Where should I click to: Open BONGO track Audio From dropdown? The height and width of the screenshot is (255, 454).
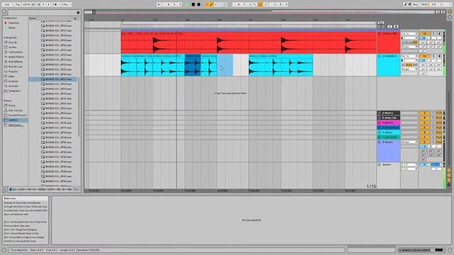tap(409, 56)
